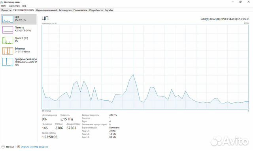Select the Графический процессор graph thumbnail
The height and width of the screenshot is (151, 253).
tap(8, 62)
